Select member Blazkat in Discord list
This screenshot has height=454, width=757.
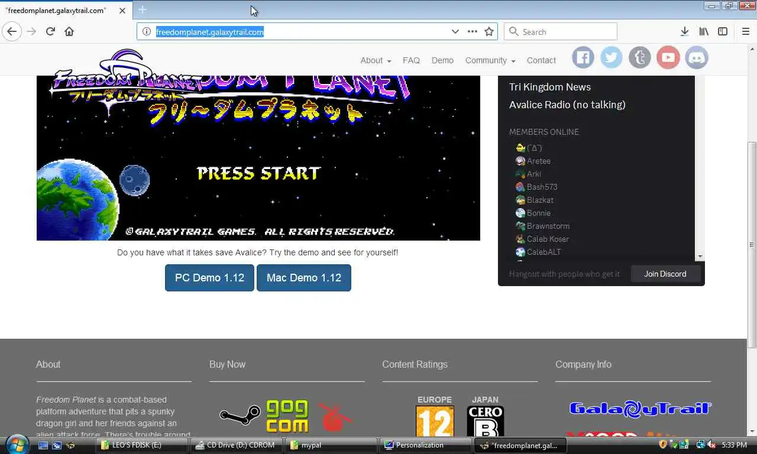[535, 200]
